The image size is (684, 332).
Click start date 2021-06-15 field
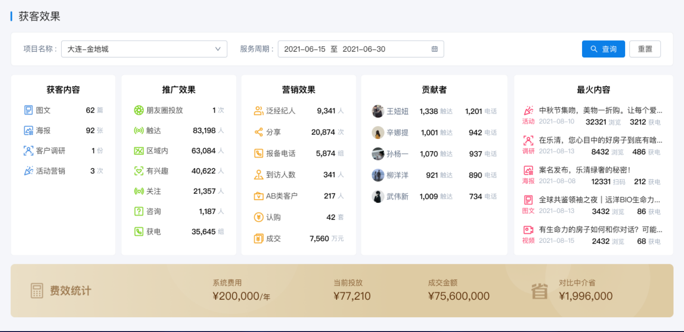pos(305,49)
